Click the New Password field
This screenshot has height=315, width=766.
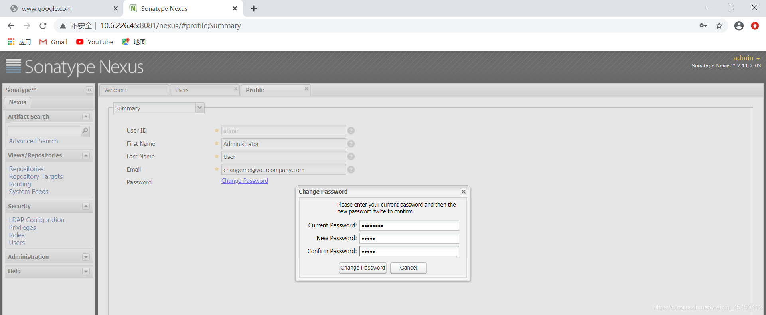point(409,238)
